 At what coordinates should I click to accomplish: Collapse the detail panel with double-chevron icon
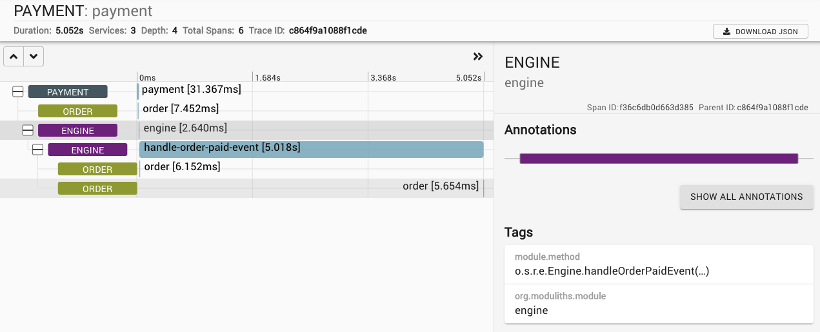click(x=477, y=57)
